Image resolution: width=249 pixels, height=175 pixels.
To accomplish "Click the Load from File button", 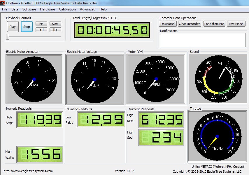I will pos(214,24).
